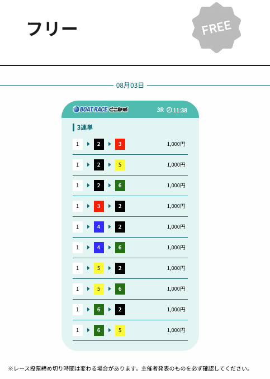Click 1,000円 amount in the 1-6-5 row
The image size is (270, 379).
click(176, 330)
